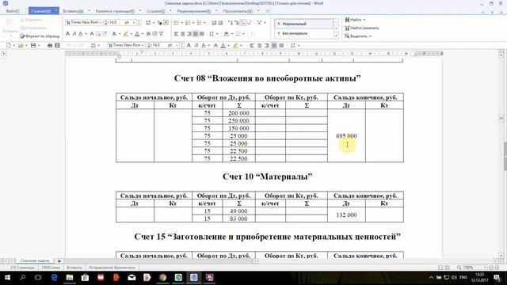This screenshot has width=507, height=285.
Task: Click the zoom magnifier in status bar
Action: 459,268
